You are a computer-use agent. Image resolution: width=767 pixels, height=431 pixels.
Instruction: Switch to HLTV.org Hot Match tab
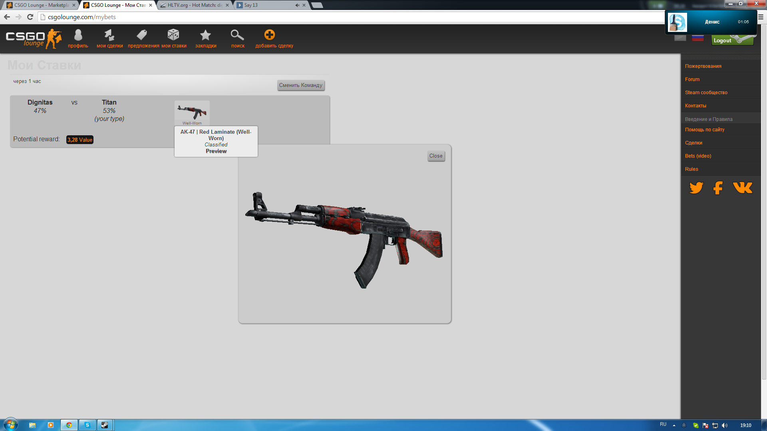[195, 5]
